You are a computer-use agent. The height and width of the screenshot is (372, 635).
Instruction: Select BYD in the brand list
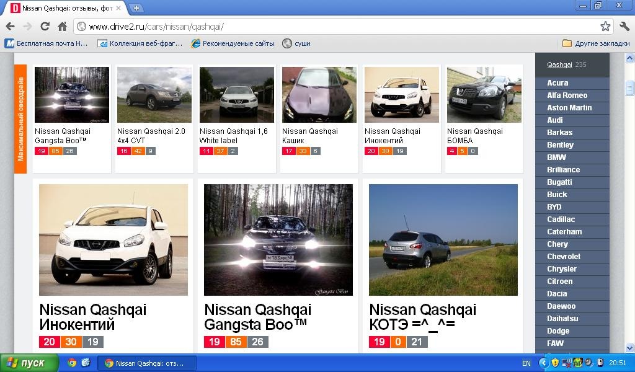(572, 207)
